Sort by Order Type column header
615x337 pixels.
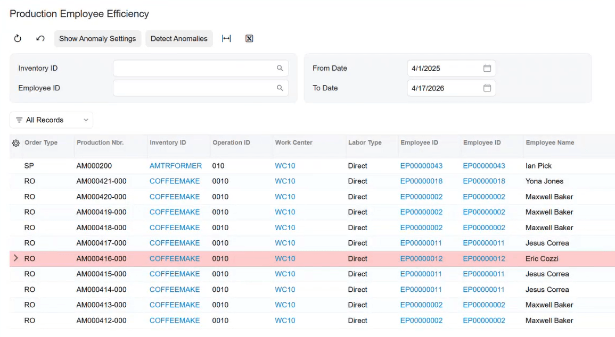point(41,142)
